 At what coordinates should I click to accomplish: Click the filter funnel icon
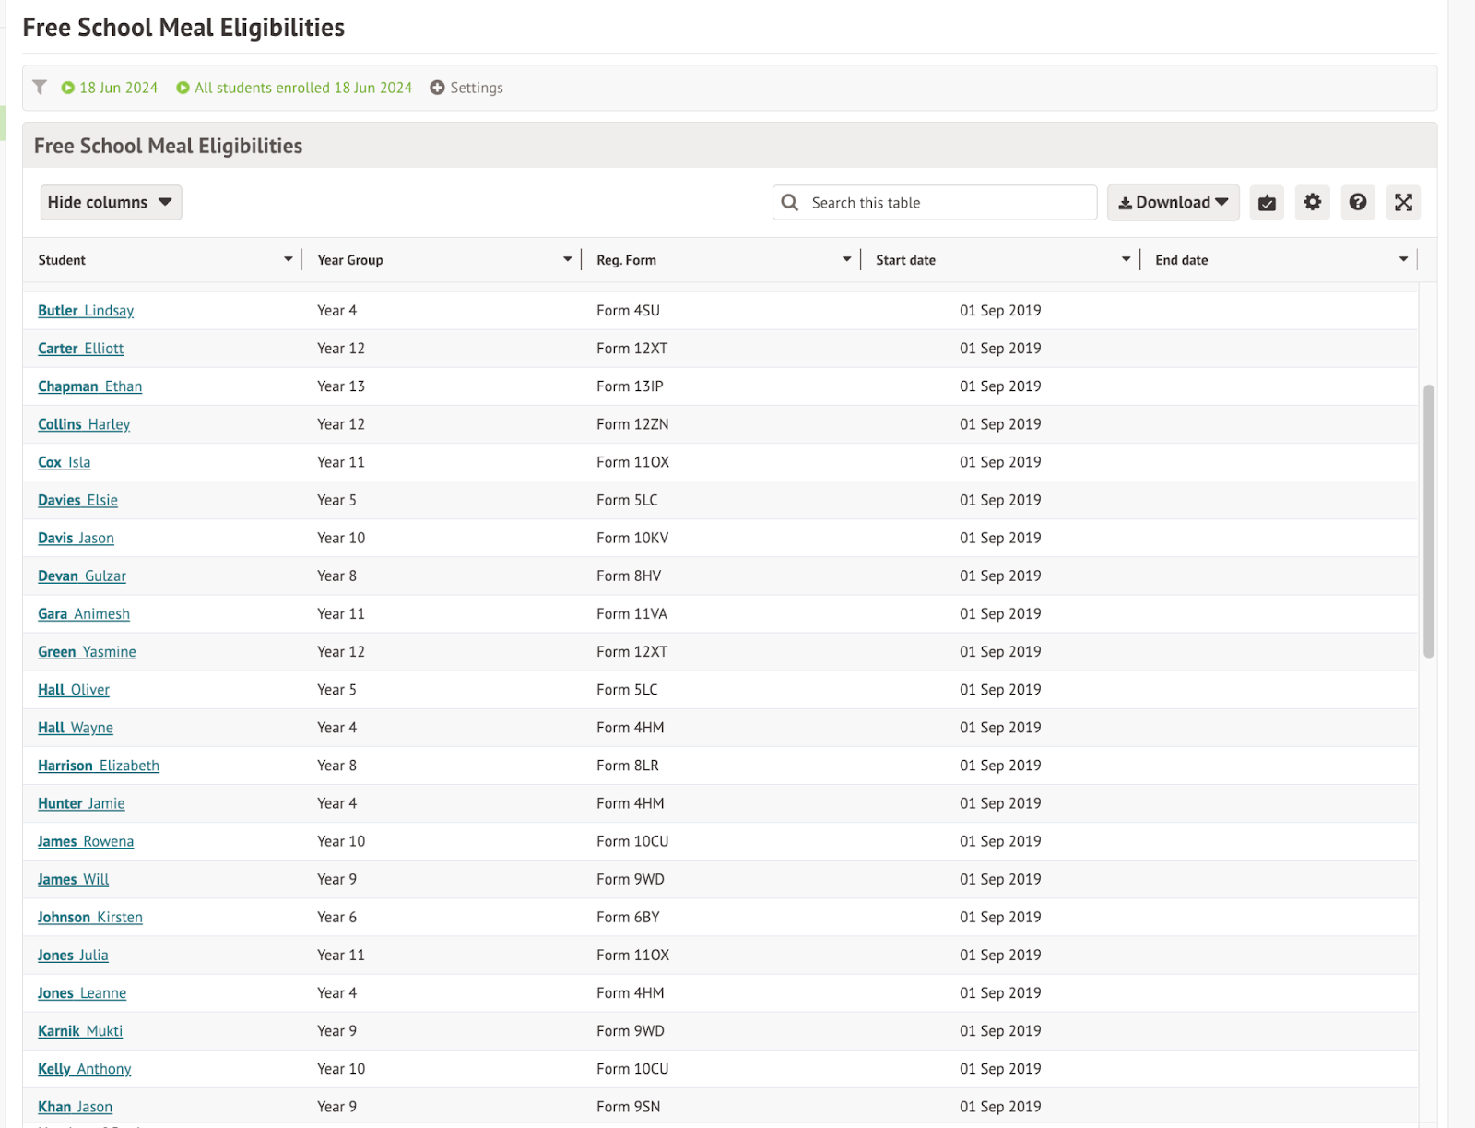40,88
